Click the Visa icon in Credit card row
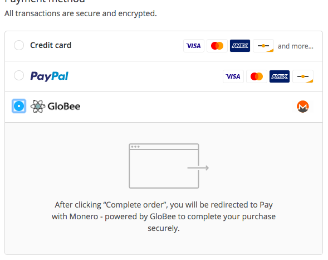 [194, 46]
